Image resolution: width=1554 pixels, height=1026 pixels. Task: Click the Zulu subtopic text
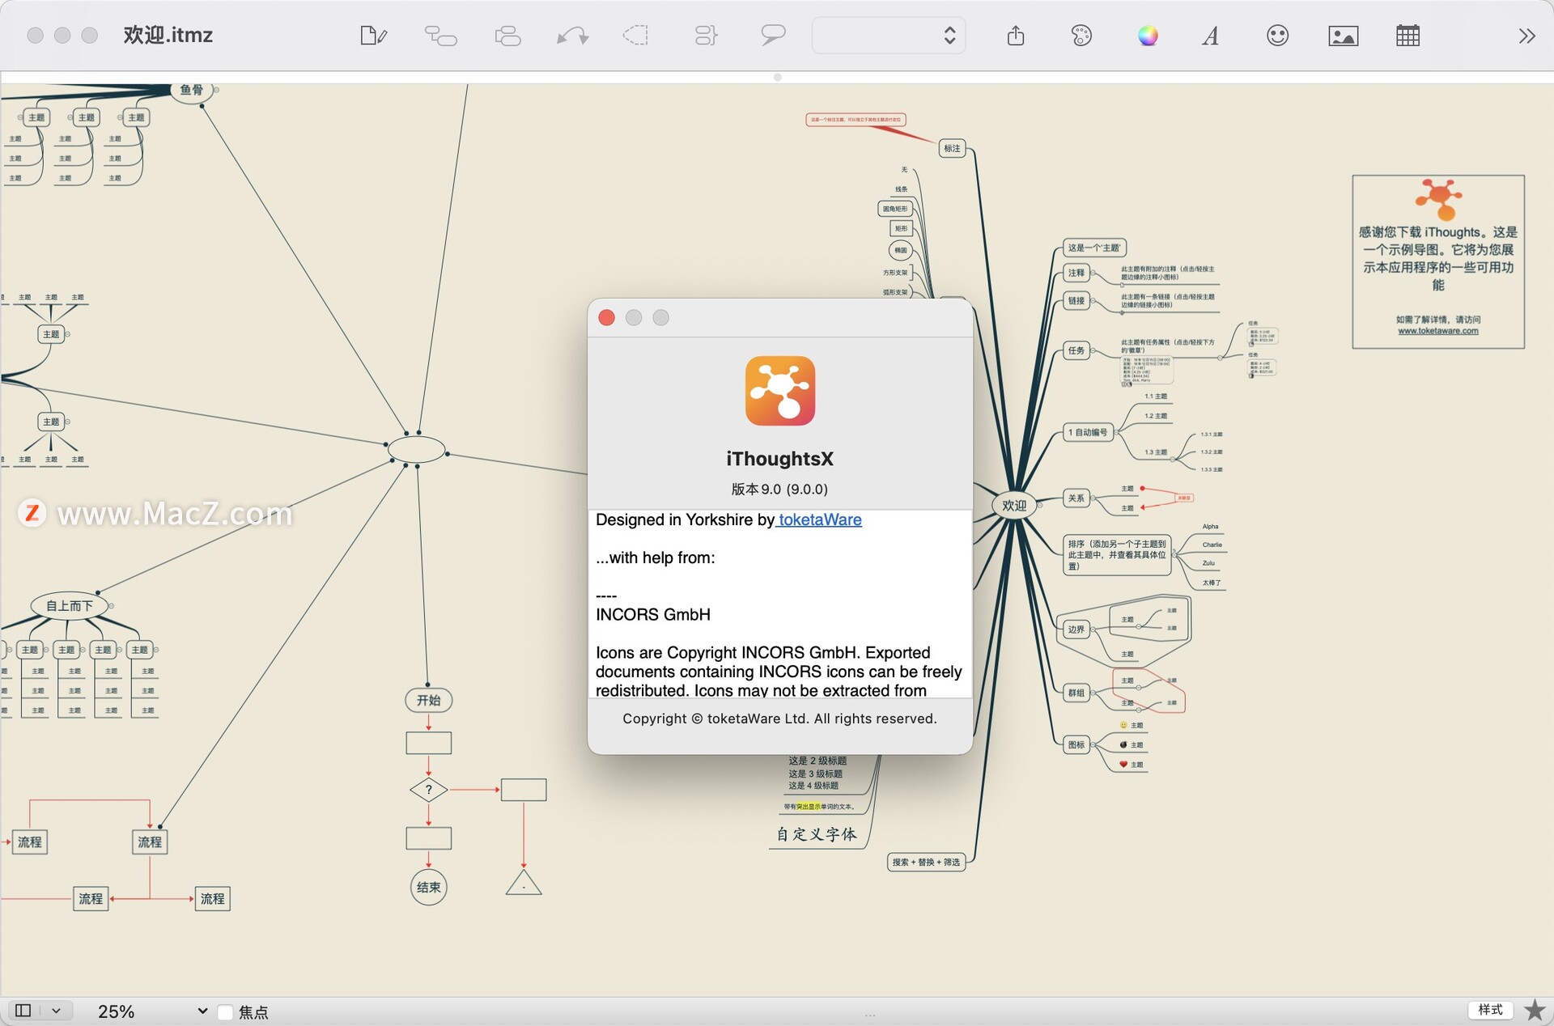[x=1208, y=562]
